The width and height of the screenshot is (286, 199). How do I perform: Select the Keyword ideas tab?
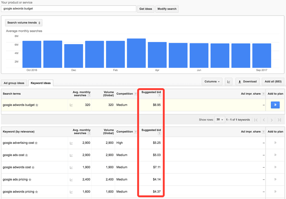[41, 83]
